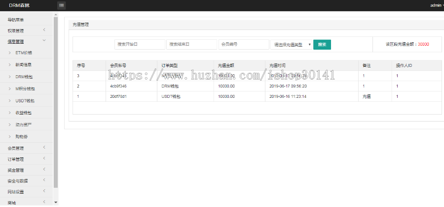Focus the 搜索开始日 start date field
This screenshot has height=207, width=444.
point(140,44)
